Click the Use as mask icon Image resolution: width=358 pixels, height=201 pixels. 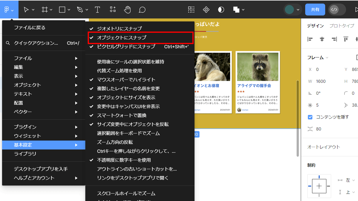pos(221,10)
